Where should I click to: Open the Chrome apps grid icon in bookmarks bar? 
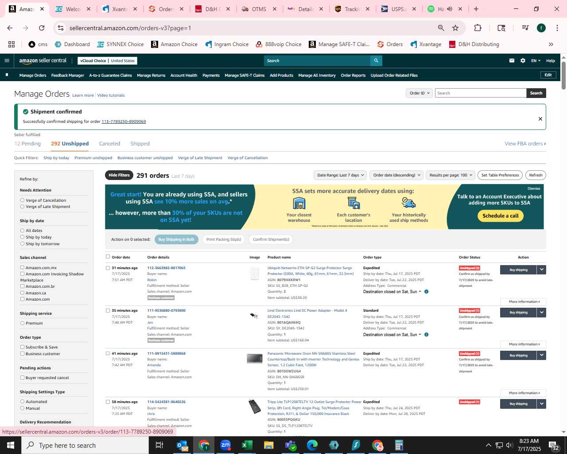pyautogui.click(x=12, y=44)
